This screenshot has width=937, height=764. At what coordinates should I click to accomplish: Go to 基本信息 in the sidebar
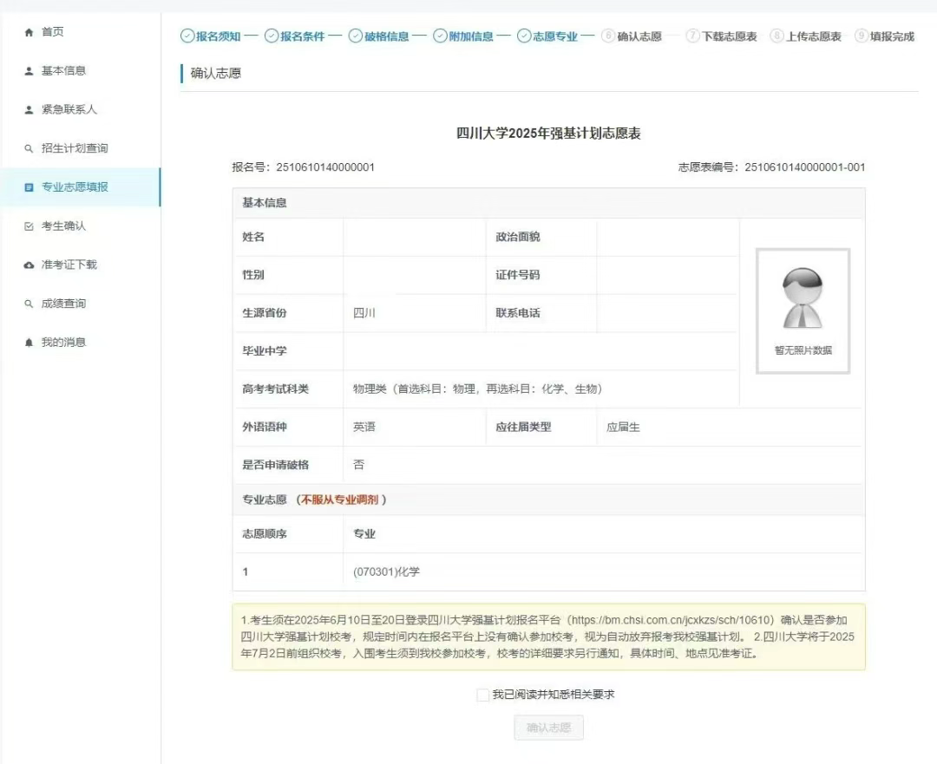click(x=81, y=71)
